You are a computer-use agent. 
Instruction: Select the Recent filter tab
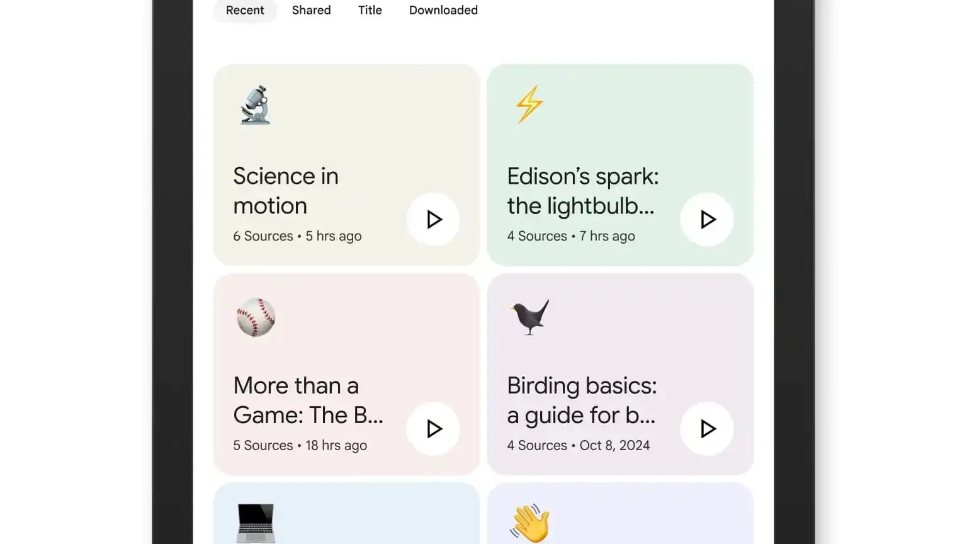[245, 10]
